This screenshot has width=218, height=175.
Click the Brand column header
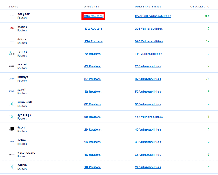[x=13, y=7]
